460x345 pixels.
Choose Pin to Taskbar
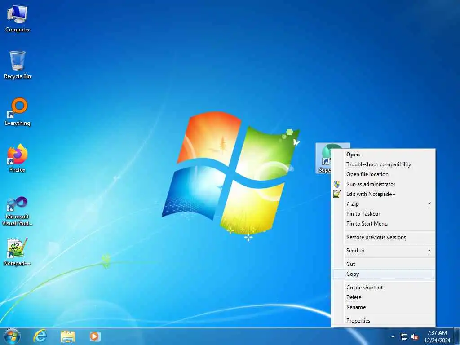(383, 214)
